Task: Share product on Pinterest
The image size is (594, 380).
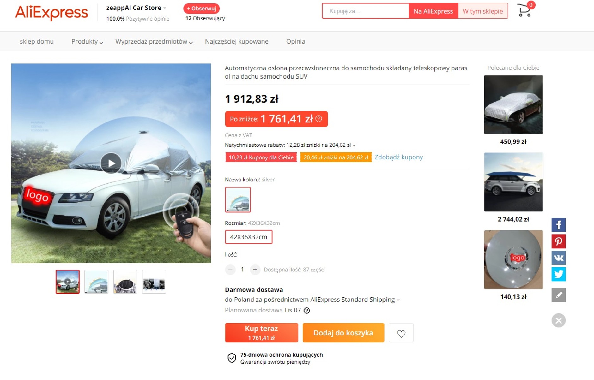Action: 558,241
